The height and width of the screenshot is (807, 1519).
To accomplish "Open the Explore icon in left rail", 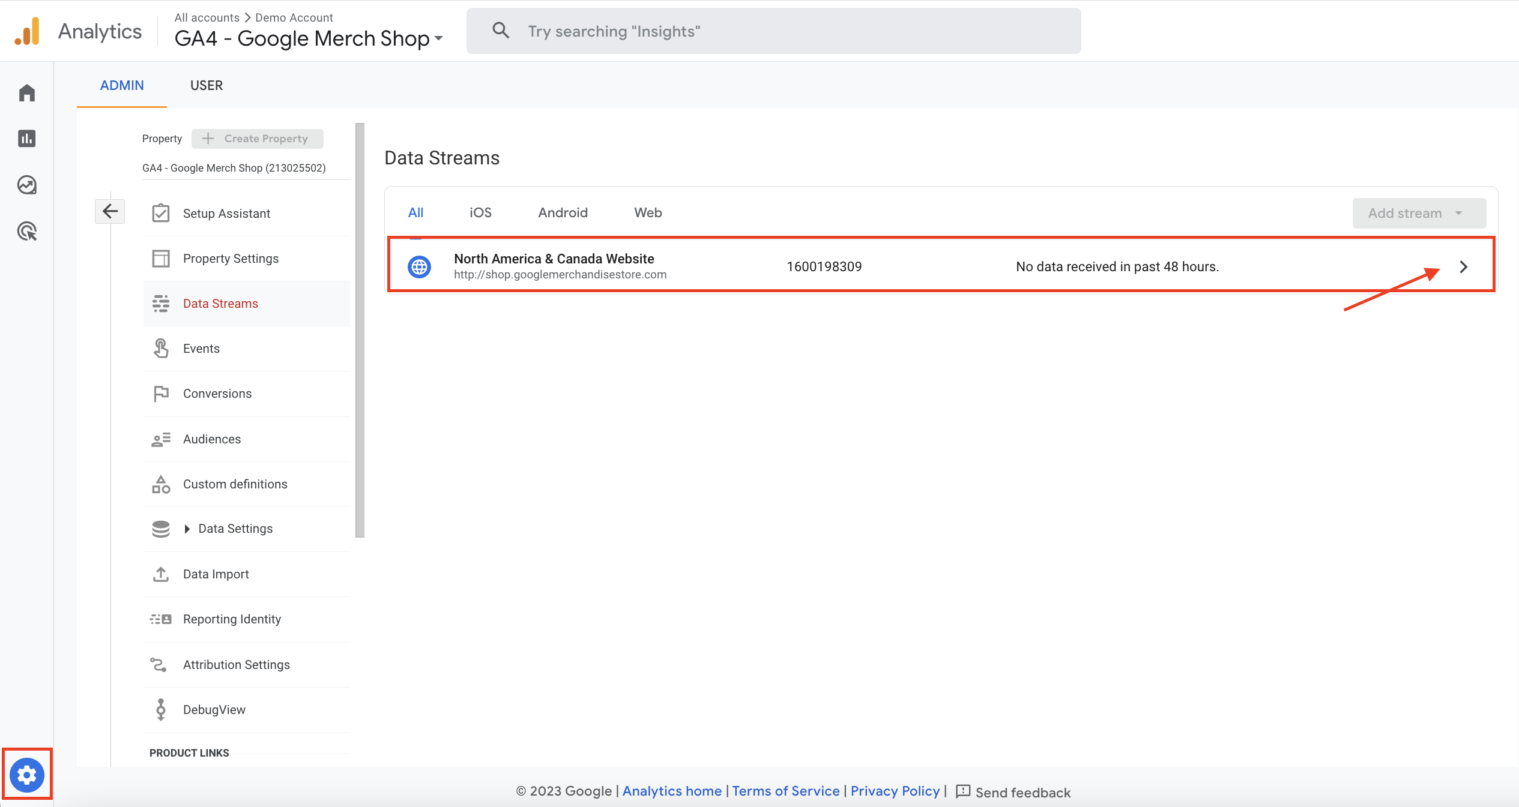I will (27, 185).
